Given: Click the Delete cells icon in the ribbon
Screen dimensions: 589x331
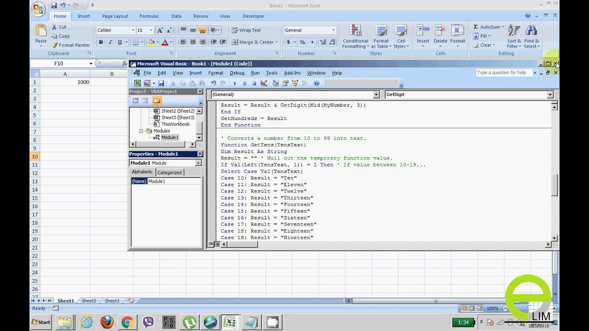Looking at the screenshot, I should (440, 31).
